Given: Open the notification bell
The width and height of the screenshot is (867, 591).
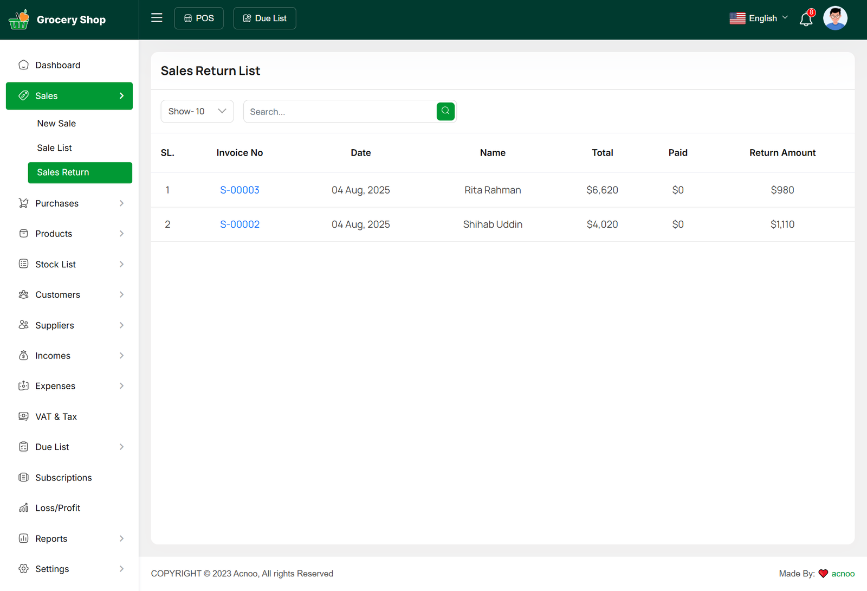Looking at the screenshot, I should click(x=806, y=20).
